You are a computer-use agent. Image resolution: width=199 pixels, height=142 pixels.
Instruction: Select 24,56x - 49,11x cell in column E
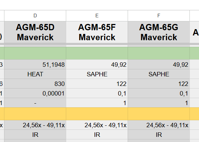point(97,125)
